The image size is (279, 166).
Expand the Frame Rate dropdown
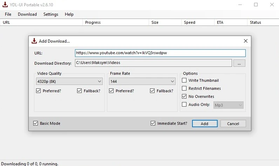[142, 81]
